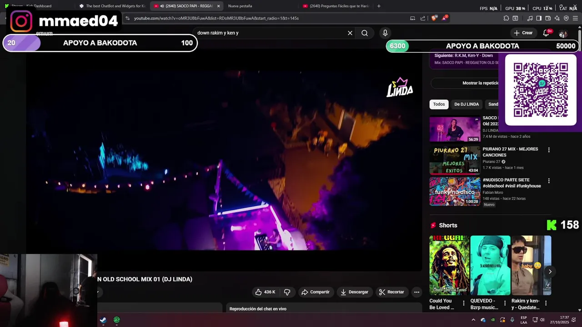This screenshot has height=327, width=582.
Task: Open browser extensions puzzle icon
Action: click(x=506, y=18)
